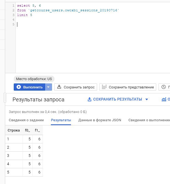Image resolution: width=170 pixels, height=184 pixels.
Task: Open the Данные в формате JSON tab
Action: 100,120
